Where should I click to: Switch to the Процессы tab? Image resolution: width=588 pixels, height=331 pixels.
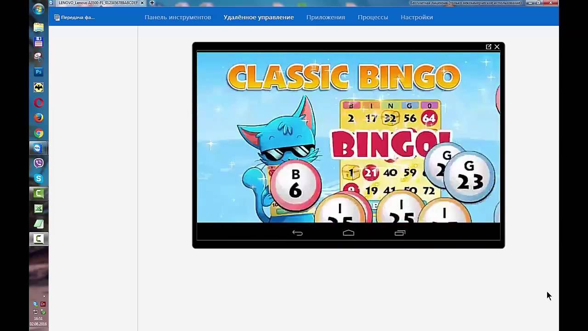(x=373, y=17)
